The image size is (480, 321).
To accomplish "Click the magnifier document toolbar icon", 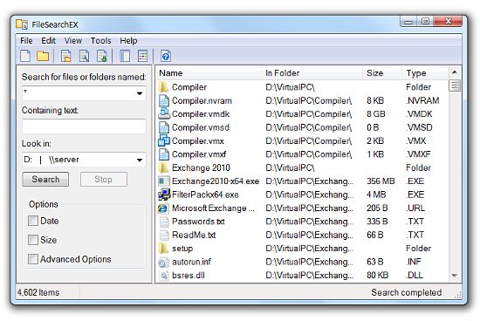I will [x=84, y=57].
